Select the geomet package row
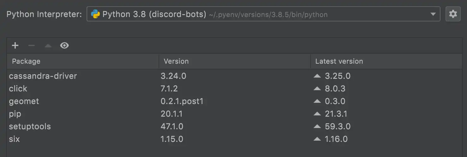467x157 pixels. 234,101
